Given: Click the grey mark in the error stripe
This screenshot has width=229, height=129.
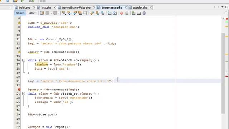Looking at the screenshot, I should coord(226,62).
